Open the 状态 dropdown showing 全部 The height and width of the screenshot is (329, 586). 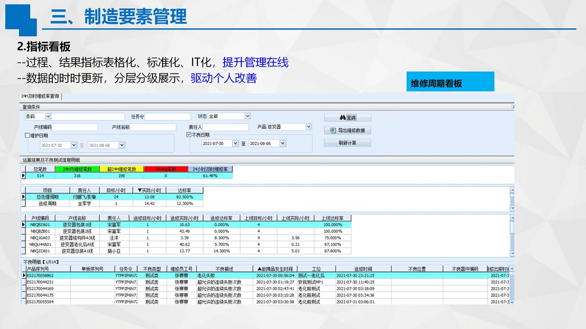point(247,116)
